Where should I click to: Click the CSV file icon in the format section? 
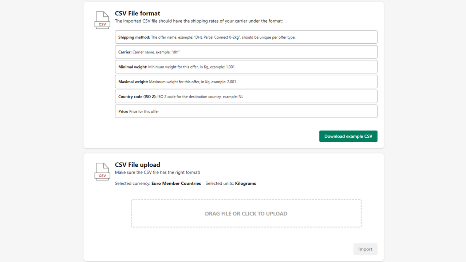pos(102,20)
